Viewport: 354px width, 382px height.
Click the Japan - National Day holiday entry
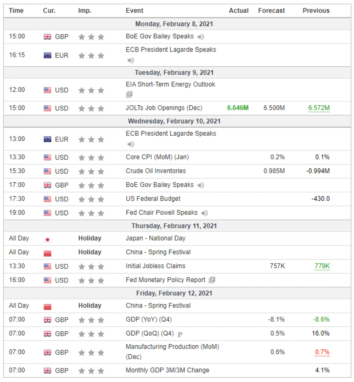[156, 238]
